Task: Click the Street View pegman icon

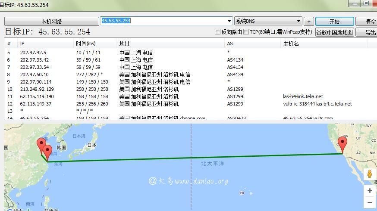Action: (370, 174)
